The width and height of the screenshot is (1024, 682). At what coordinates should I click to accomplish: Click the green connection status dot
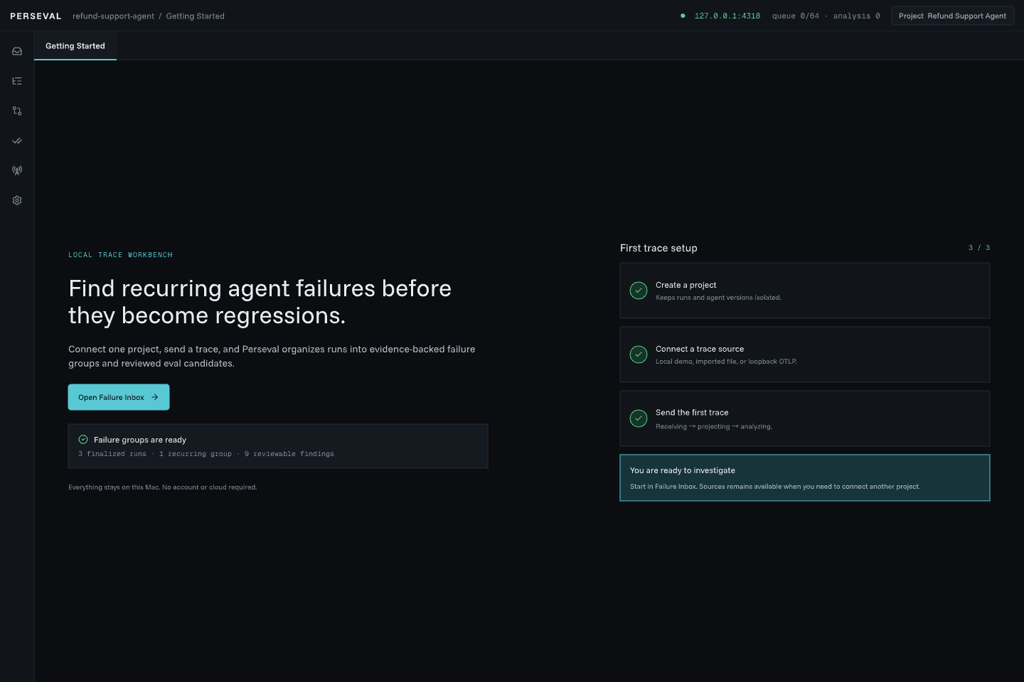pyautogui.click(x=683, y=16)
